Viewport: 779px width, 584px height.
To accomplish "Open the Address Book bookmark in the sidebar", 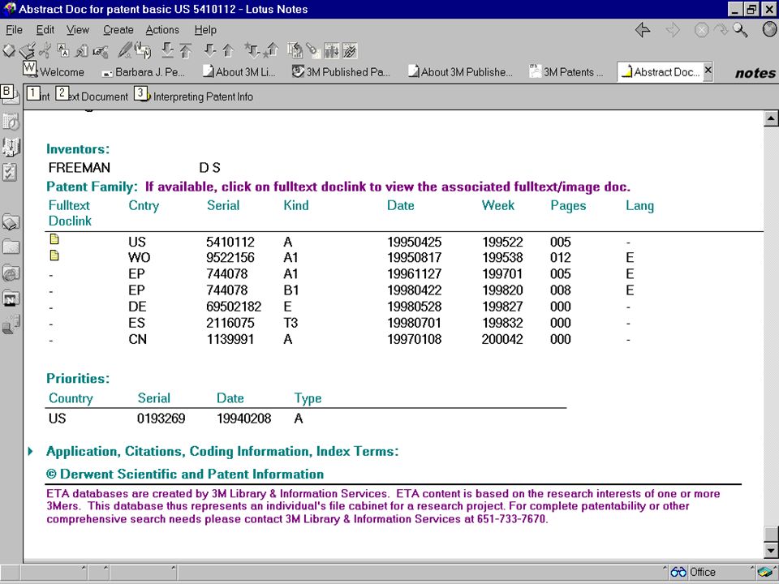I will point(11,147).
